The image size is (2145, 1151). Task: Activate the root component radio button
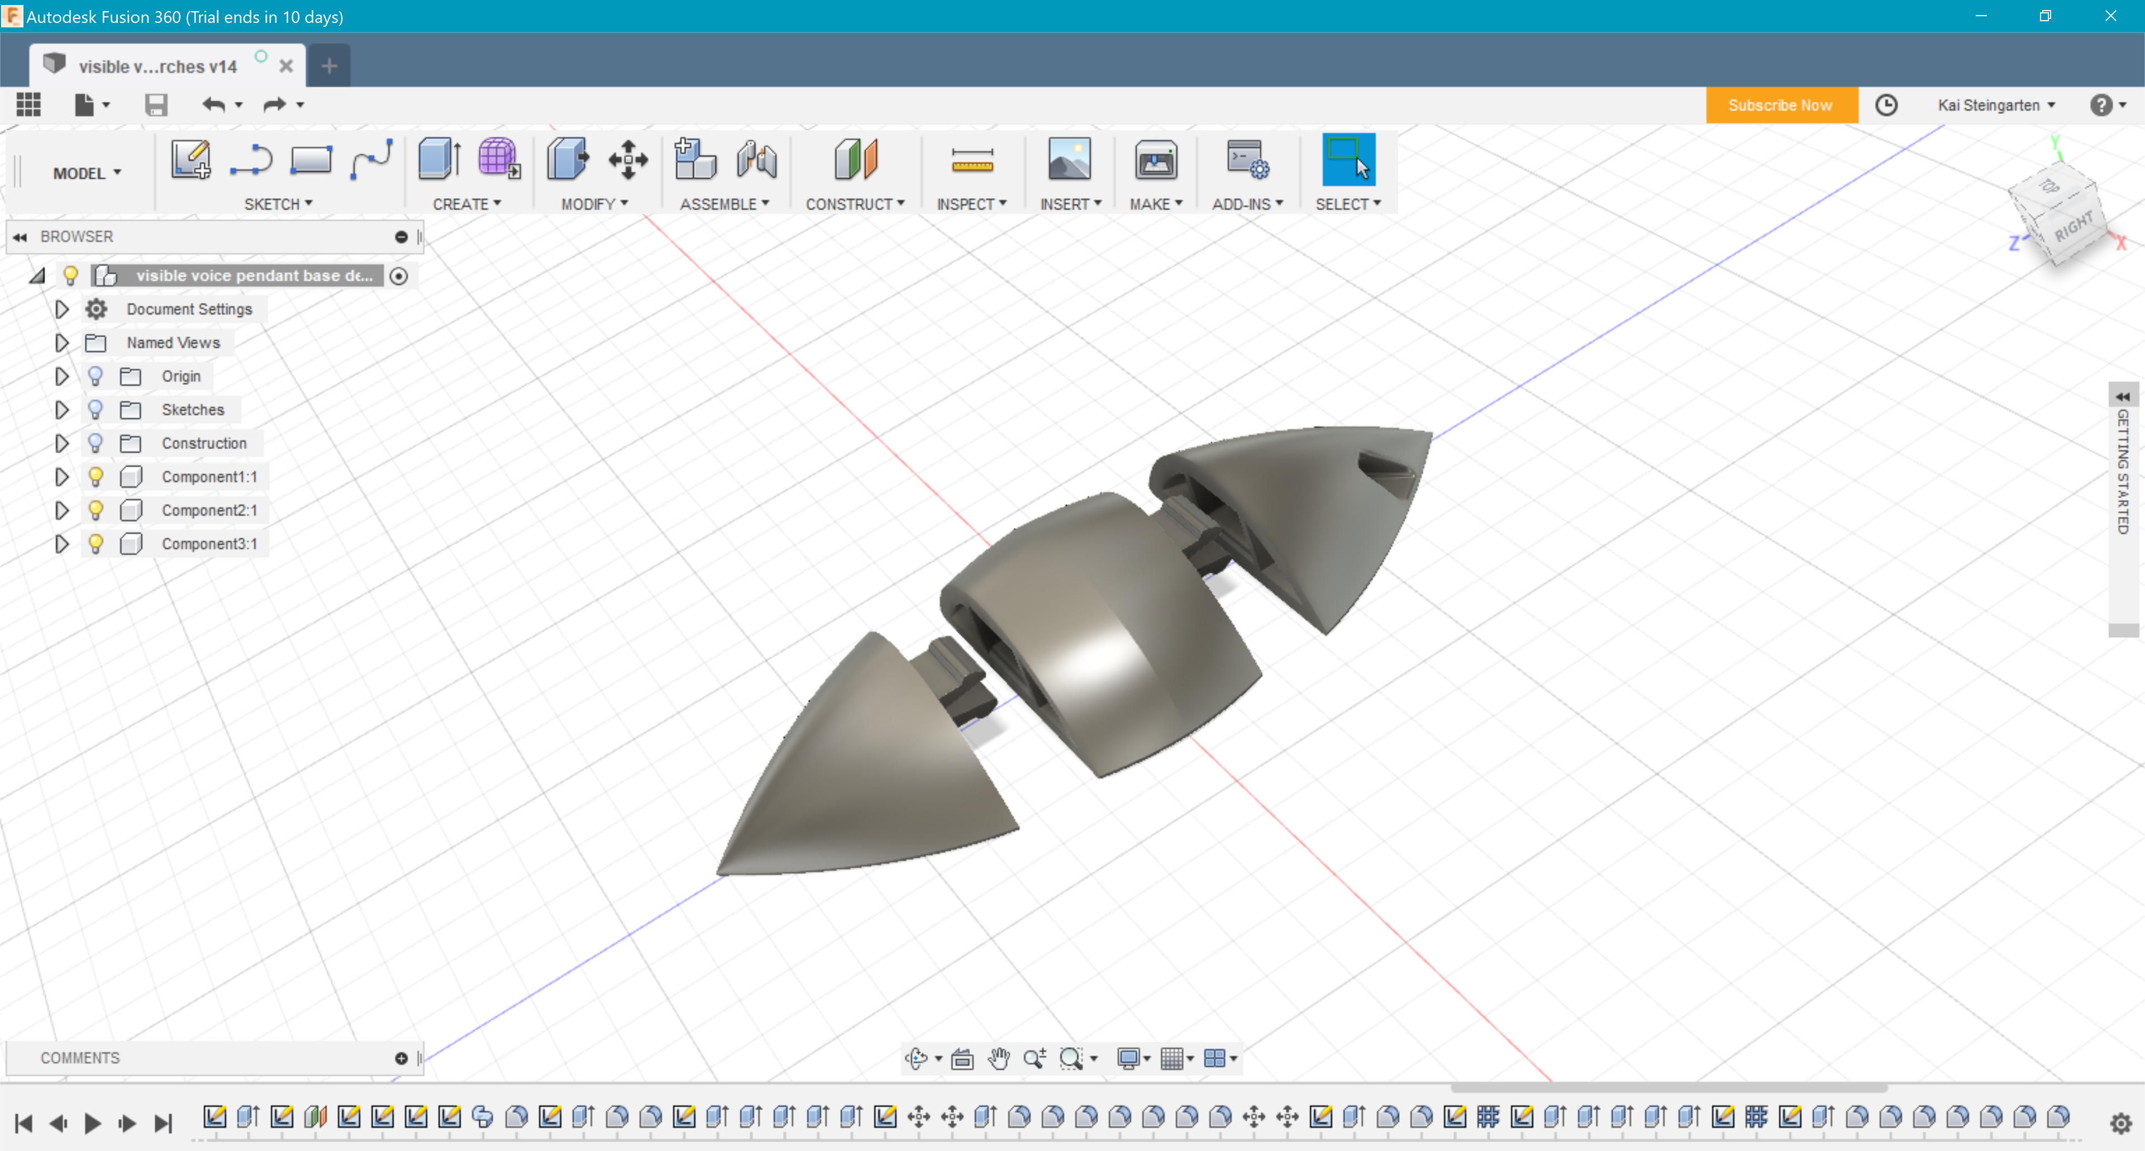point(399,275)
